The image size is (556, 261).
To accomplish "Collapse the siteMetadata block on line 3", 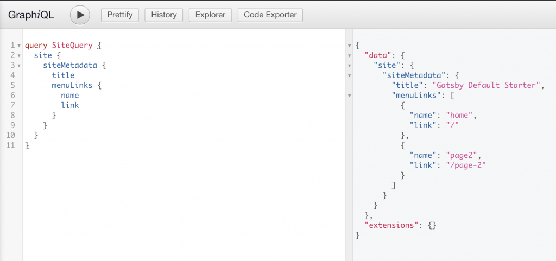I will pyautogui.click(x=19, y=65).
